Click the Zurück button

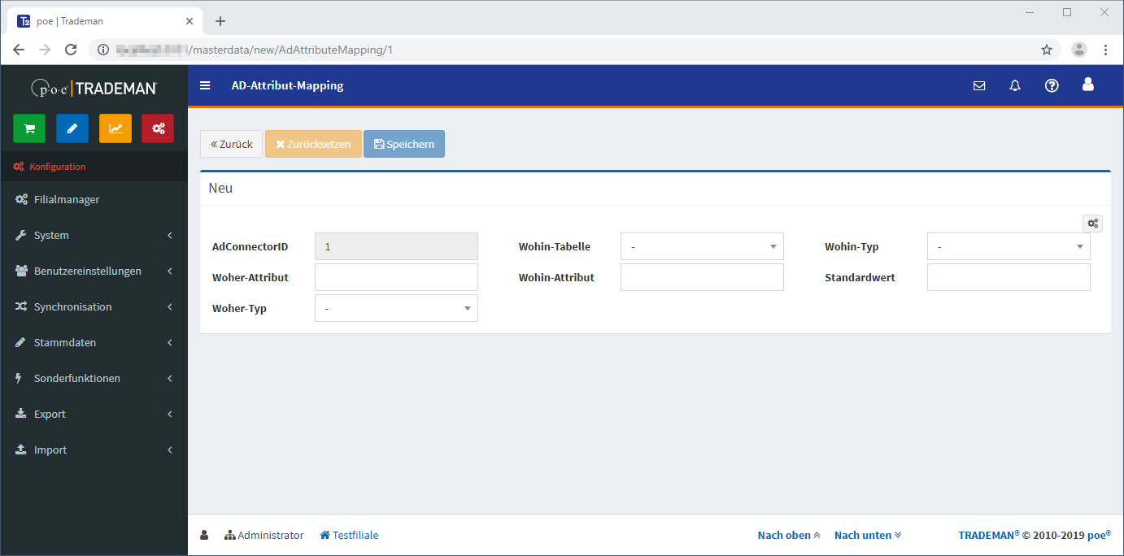[x=231, y=144]
